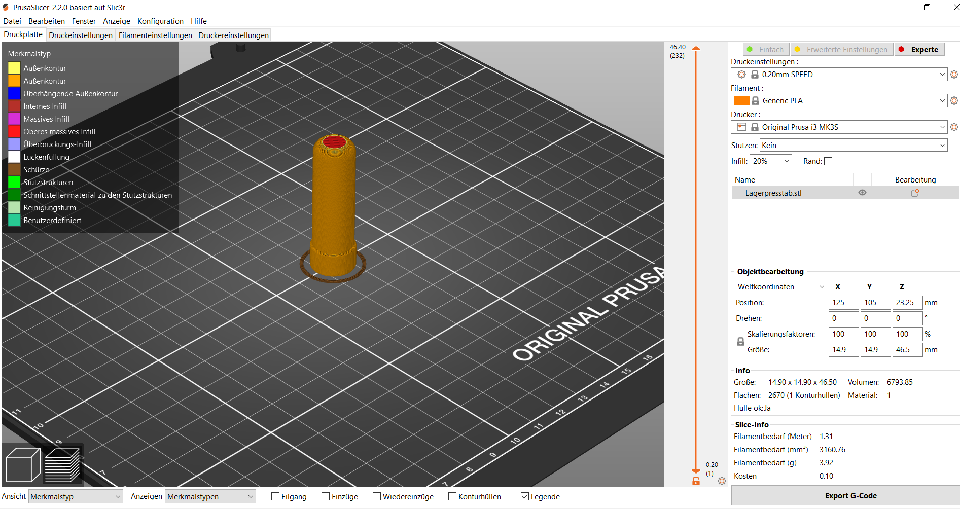Viewport: 960px width, 509px height.
Task: Select the Einfach mode button
Action: [766, 49]
